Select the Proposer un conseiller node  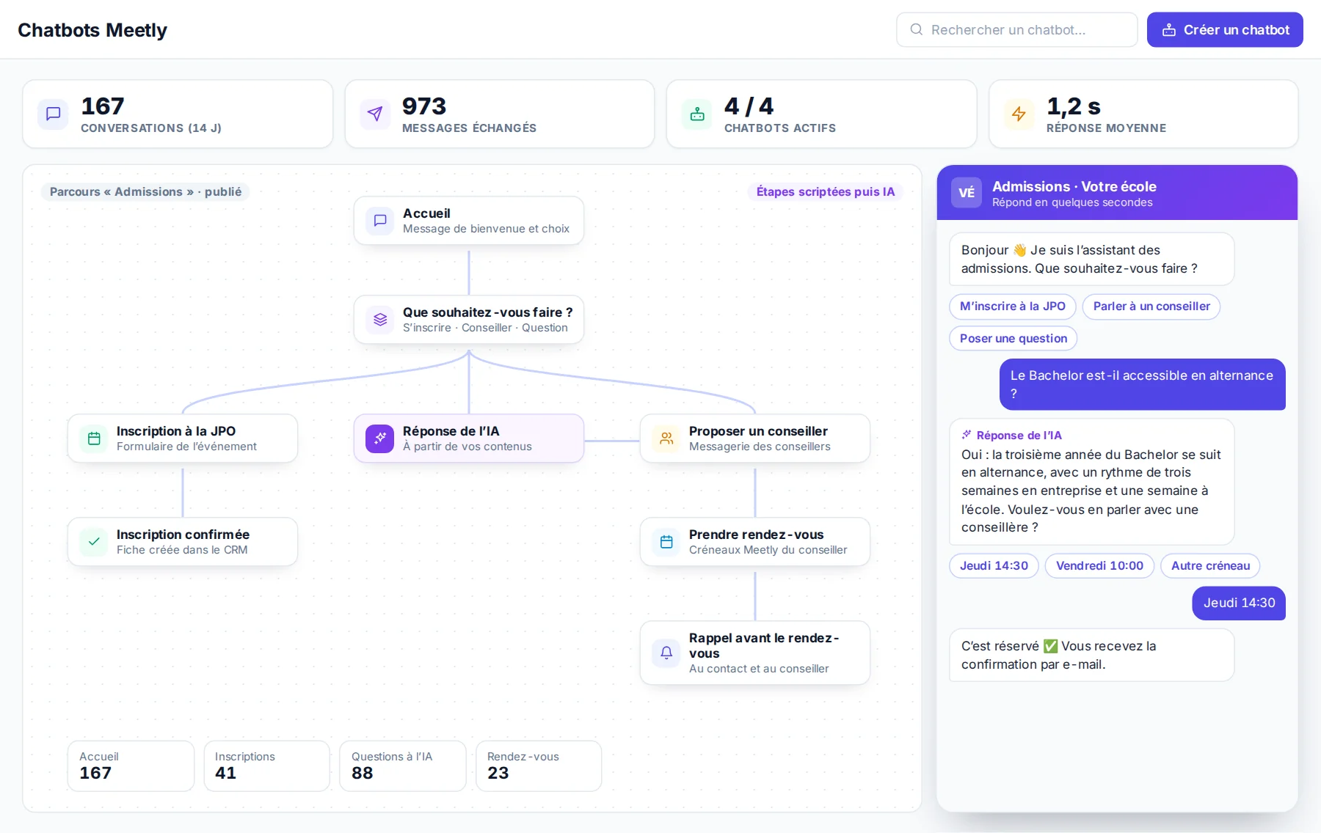[755, 438]
